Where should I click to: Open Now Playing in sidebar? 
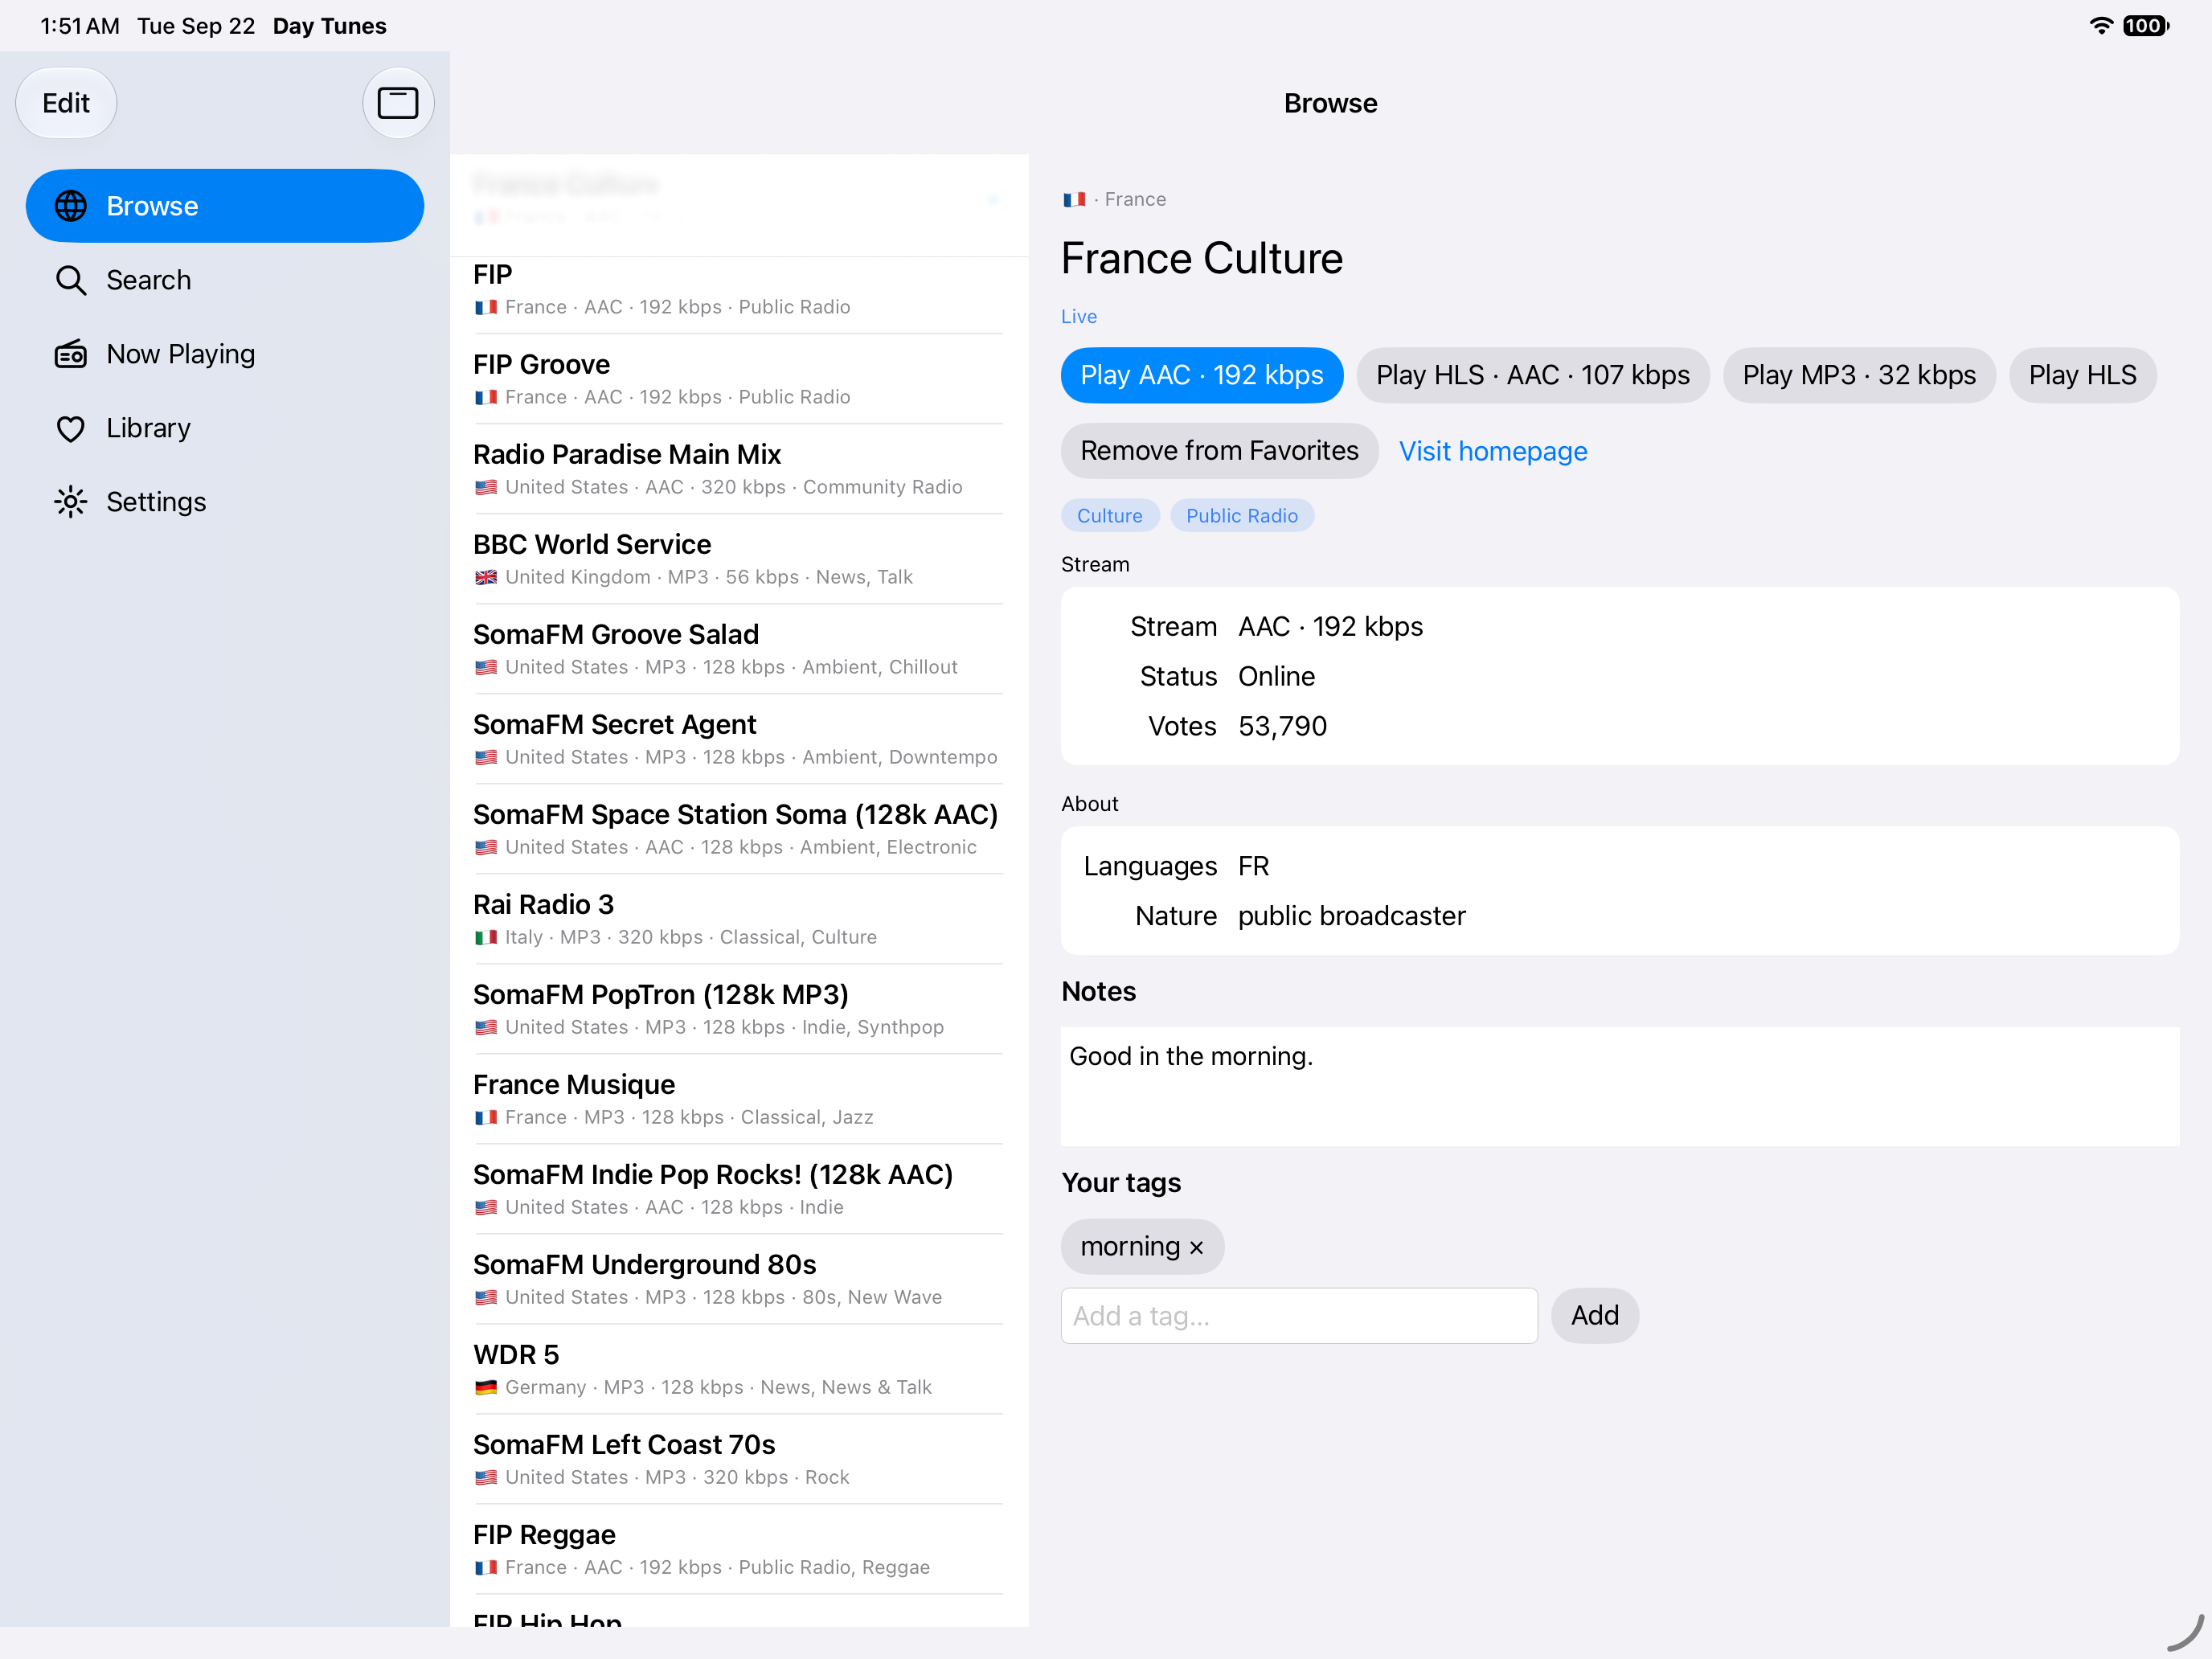(225, 354)
